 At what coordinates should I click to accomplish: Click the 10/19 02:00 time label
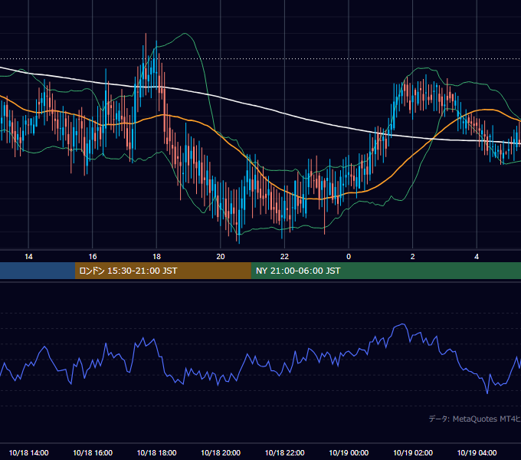click(x=413, y=452)
